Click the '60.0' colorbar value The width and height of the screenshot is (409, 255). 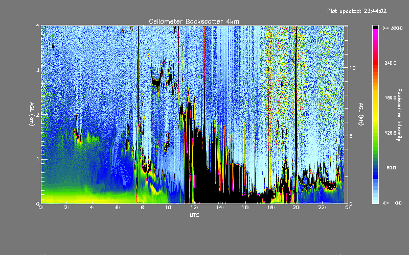[x=391, y=168]
